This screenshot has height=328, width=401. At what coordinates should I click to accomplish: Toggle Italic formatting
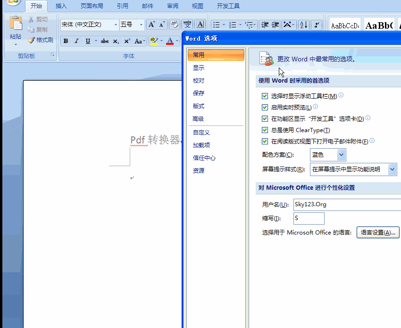tap(76, 41)
